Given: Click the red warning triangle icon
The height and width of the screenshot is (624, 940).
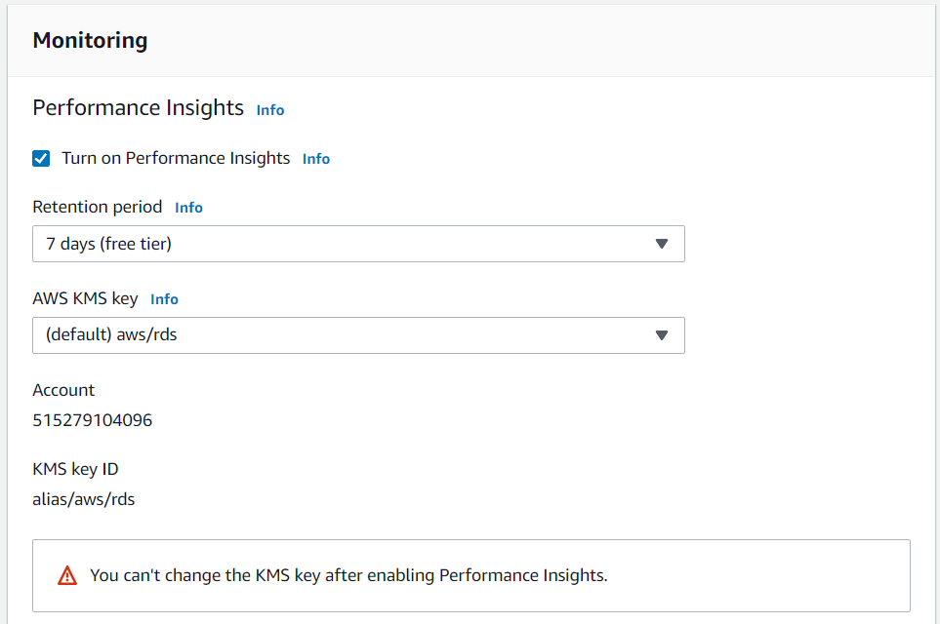Looking at the screenshot, I should click(x=67, y=575).
